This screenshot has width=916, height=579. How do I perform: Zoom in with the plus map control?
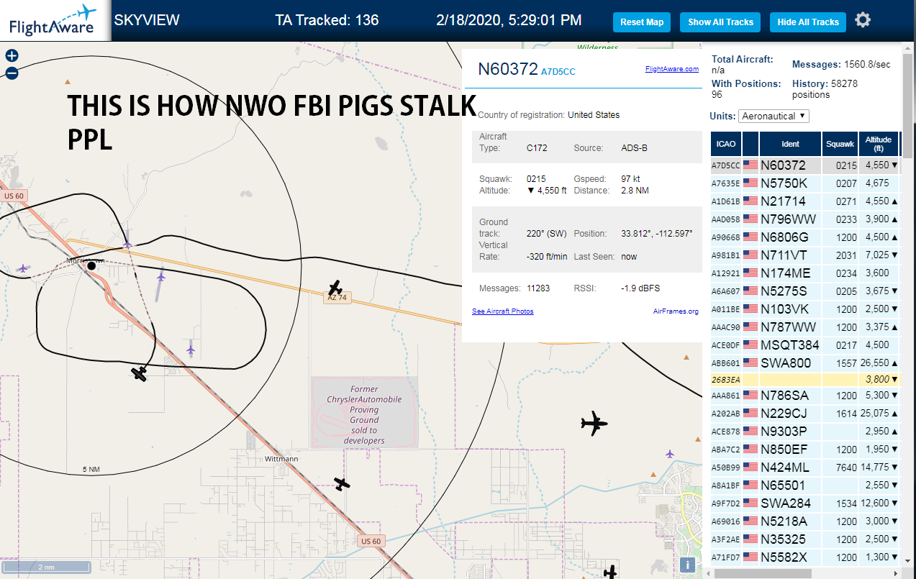pos(12,55)
